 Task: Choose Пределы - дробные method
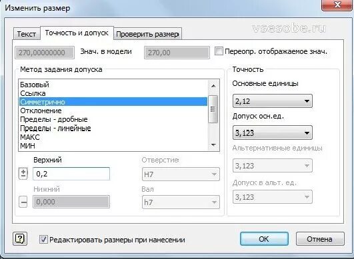[x=113, y=119]
